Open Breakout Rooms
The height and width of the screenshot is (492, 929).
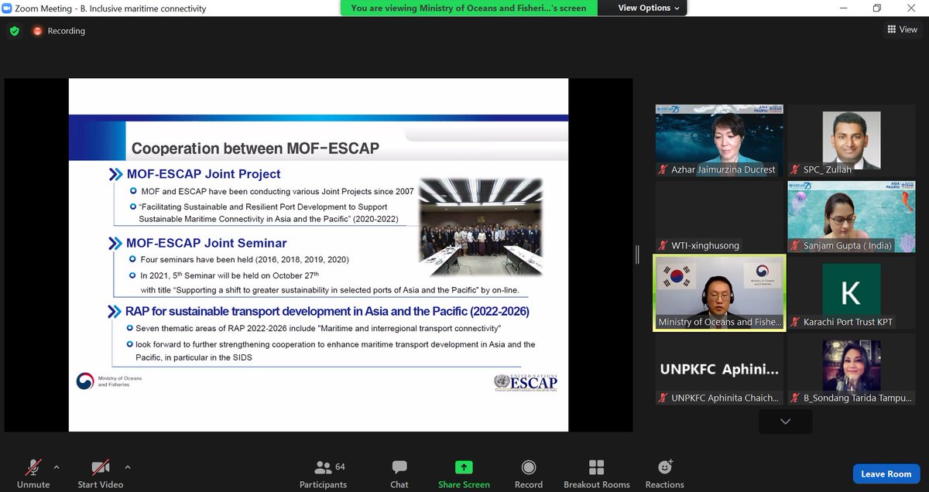(597, 473)
